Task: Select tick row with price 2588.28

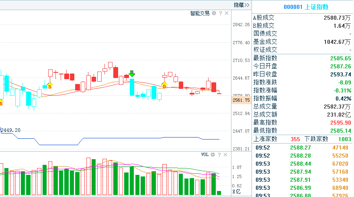Action: point(302,156)
